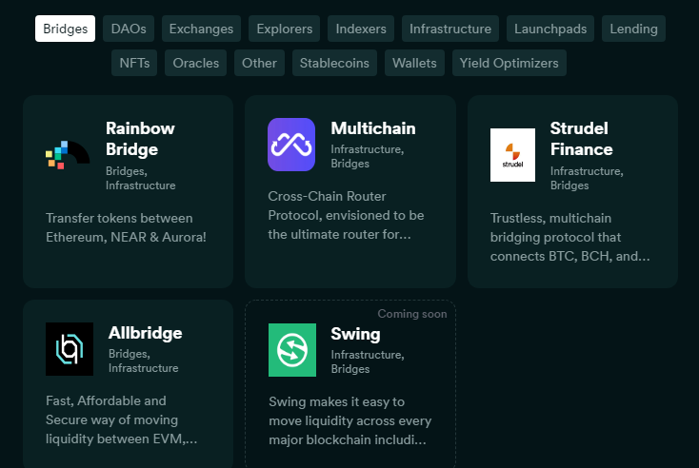This screenshot has width=699, height=468.
Task: Filter by Stablecoins
Action: pyautogui.click(x=334, y=63)
